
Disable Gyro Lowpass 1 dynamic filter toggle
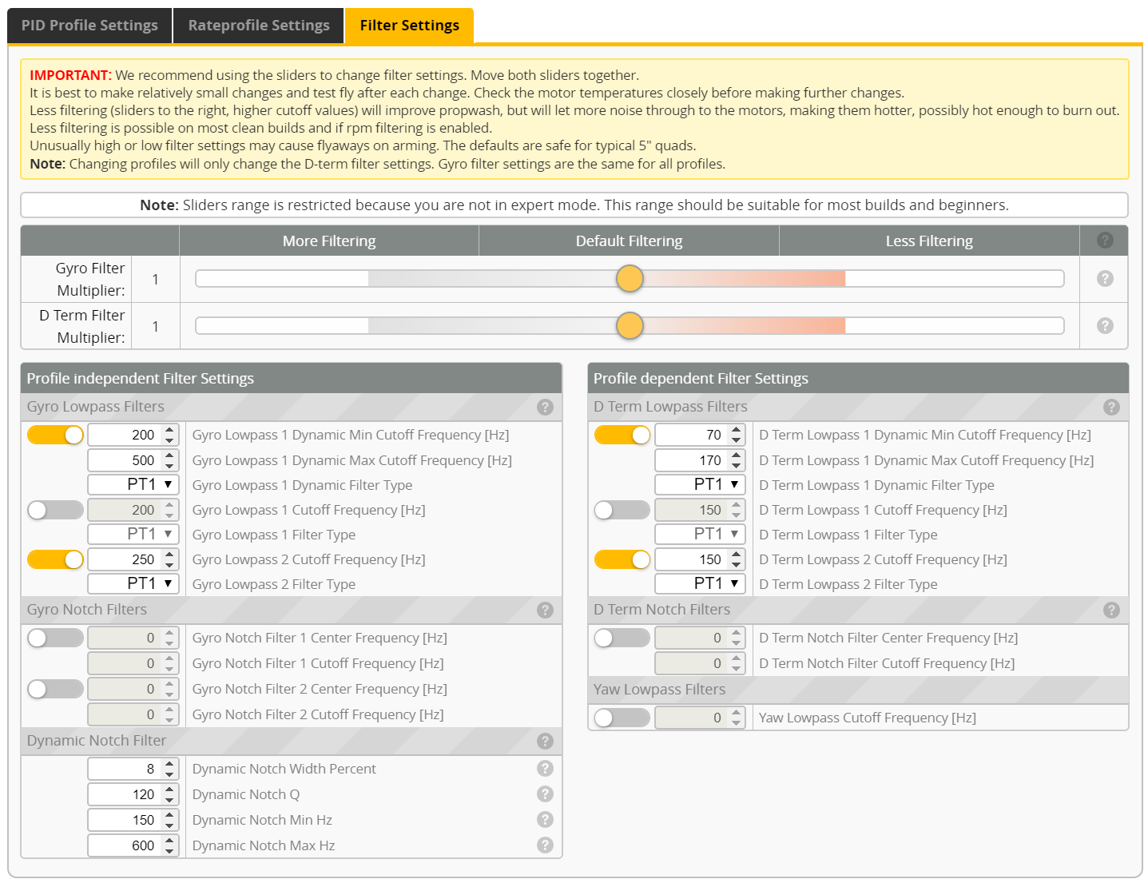(55, 435)
